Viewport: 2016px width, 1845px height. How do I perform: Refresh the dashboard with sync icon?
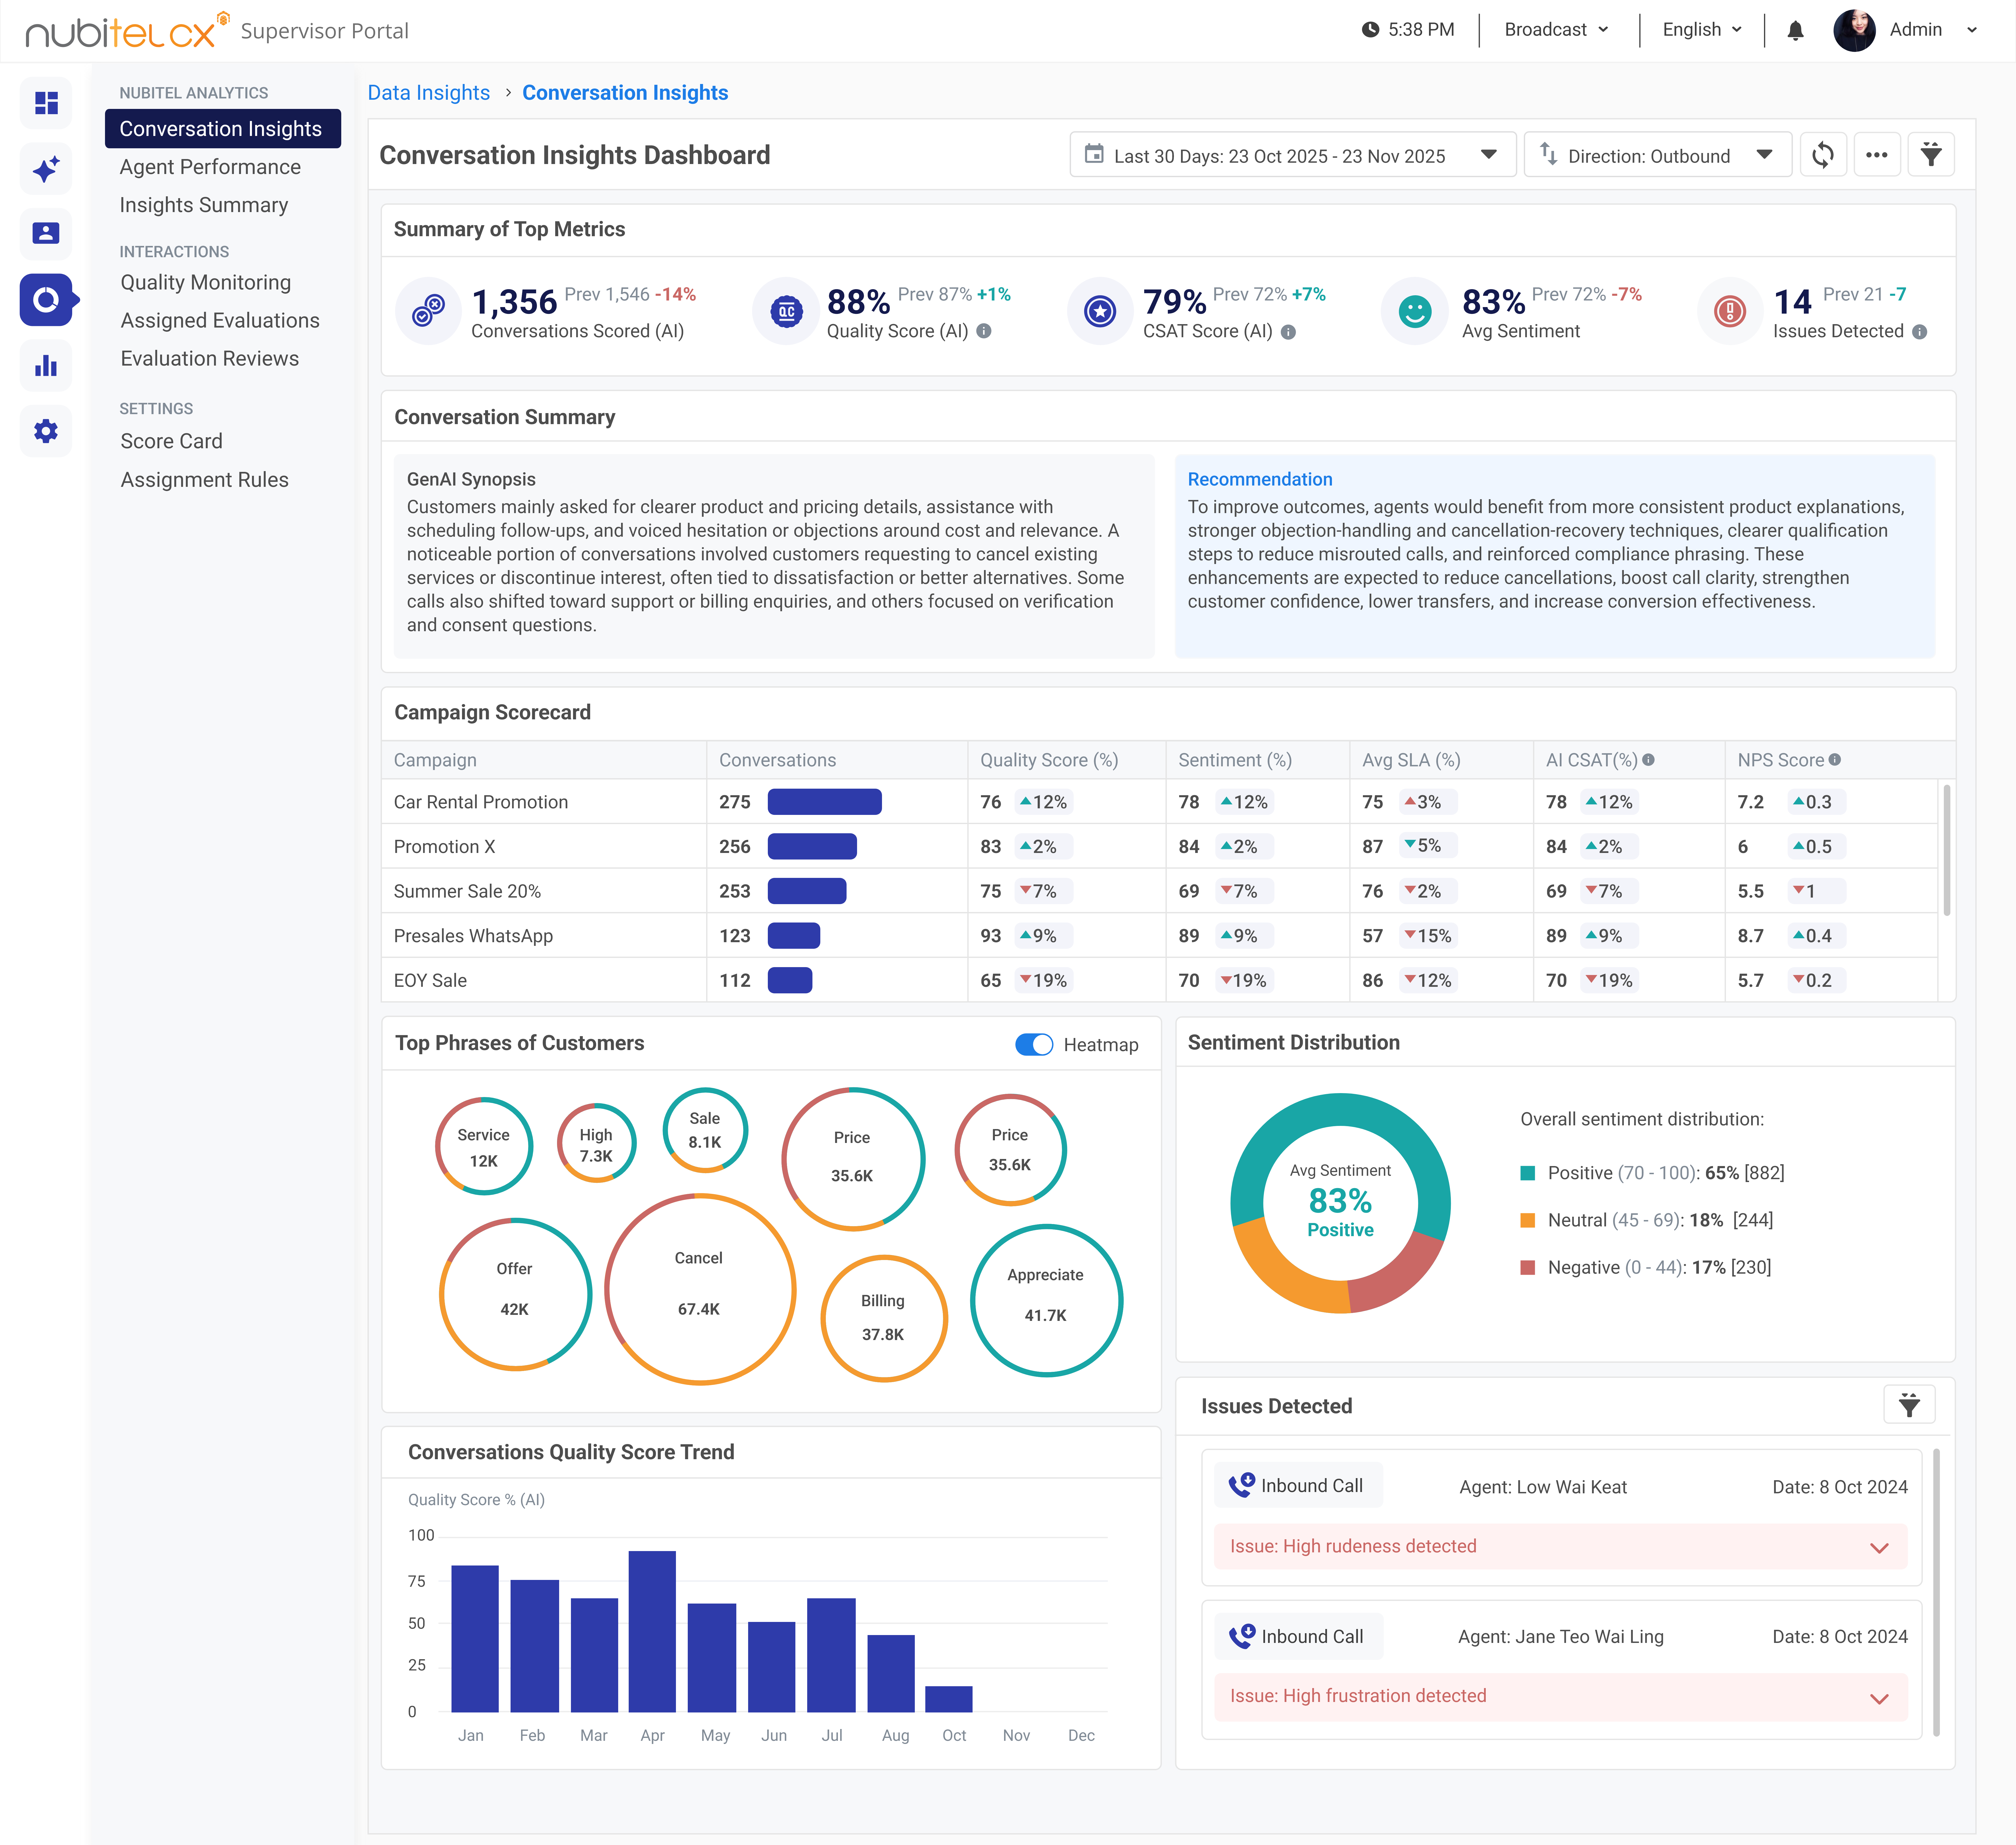(x=1823, y=155)
